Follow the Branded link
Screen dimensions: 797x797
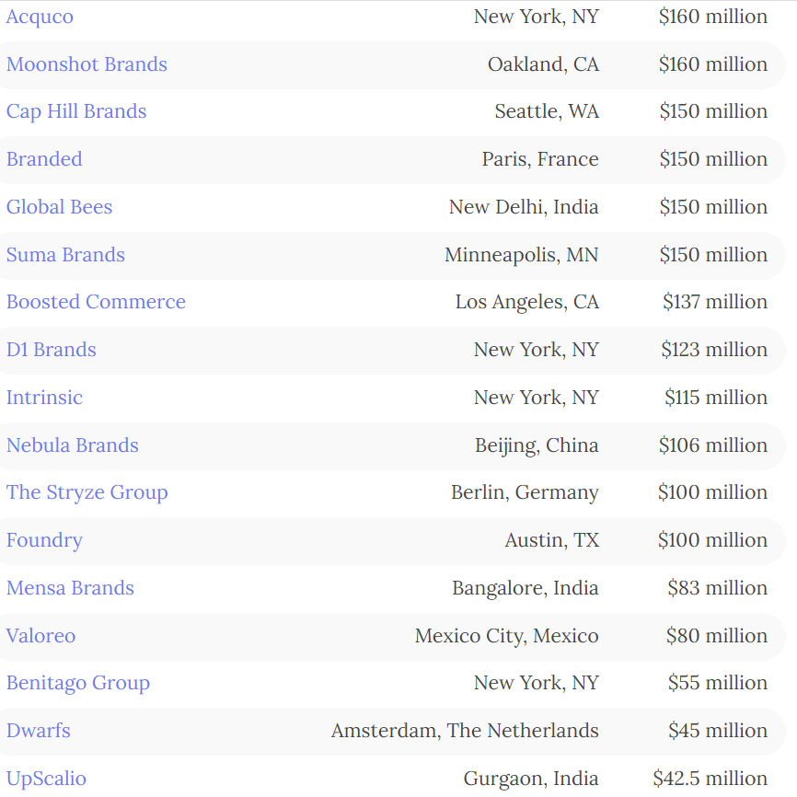point(44,159)
